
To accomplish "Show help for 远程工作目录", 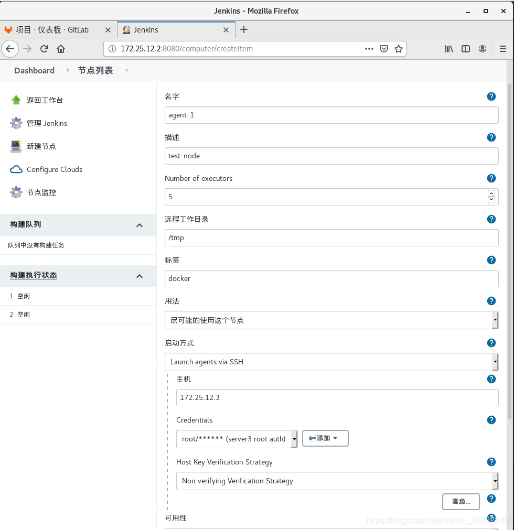I will tap(491, 219).
